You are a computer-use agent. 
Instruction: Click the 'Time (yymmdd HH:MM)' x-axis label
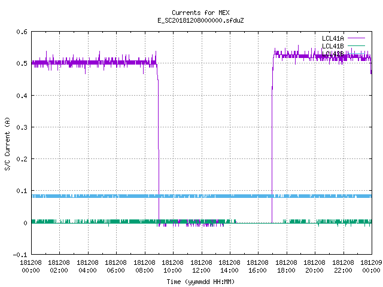[200, 282]
